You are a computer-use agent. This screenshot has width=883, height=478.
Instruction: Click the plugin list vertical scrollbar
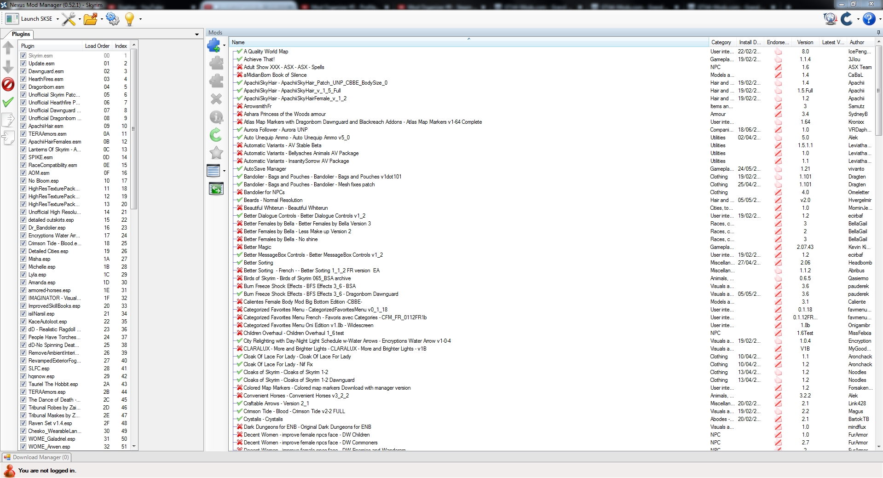point(134,129)
